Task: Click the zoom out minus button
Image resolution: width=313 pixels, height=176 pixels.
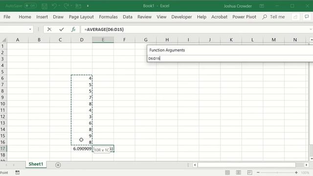Action: coord(258,173)
